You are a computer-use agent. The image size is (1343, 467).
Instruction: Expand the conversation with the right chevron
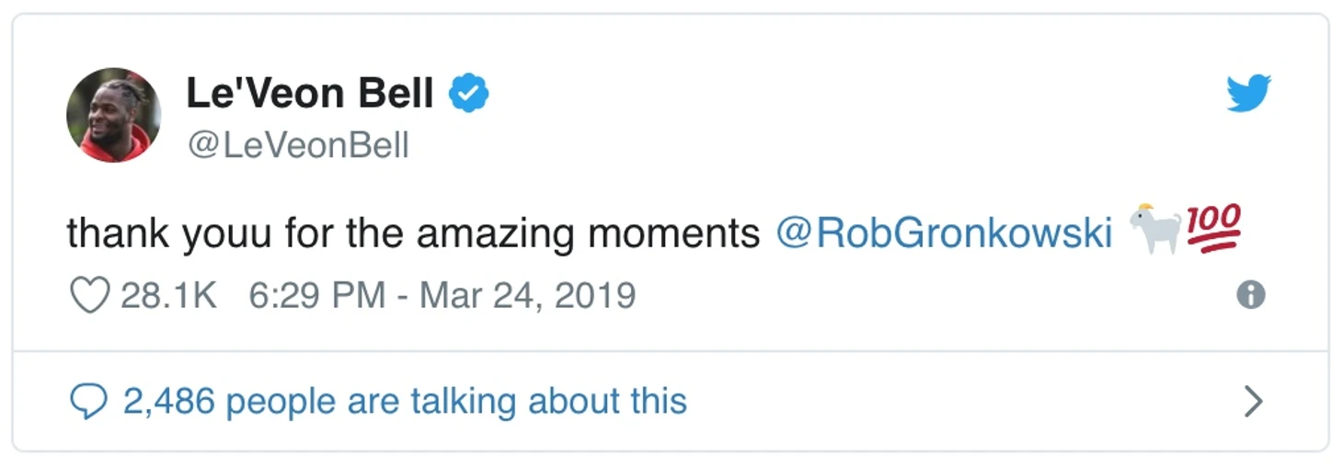pos(1253,402)
